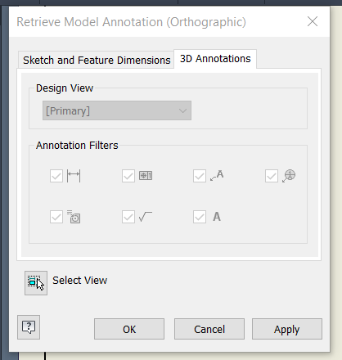Click the leader text annotation filter icon

(217, 175)
